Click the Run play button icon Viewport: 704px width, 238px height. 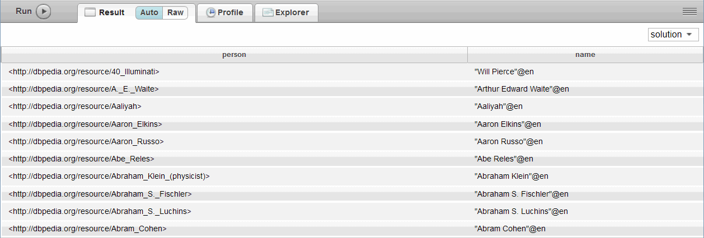(44, 12)
